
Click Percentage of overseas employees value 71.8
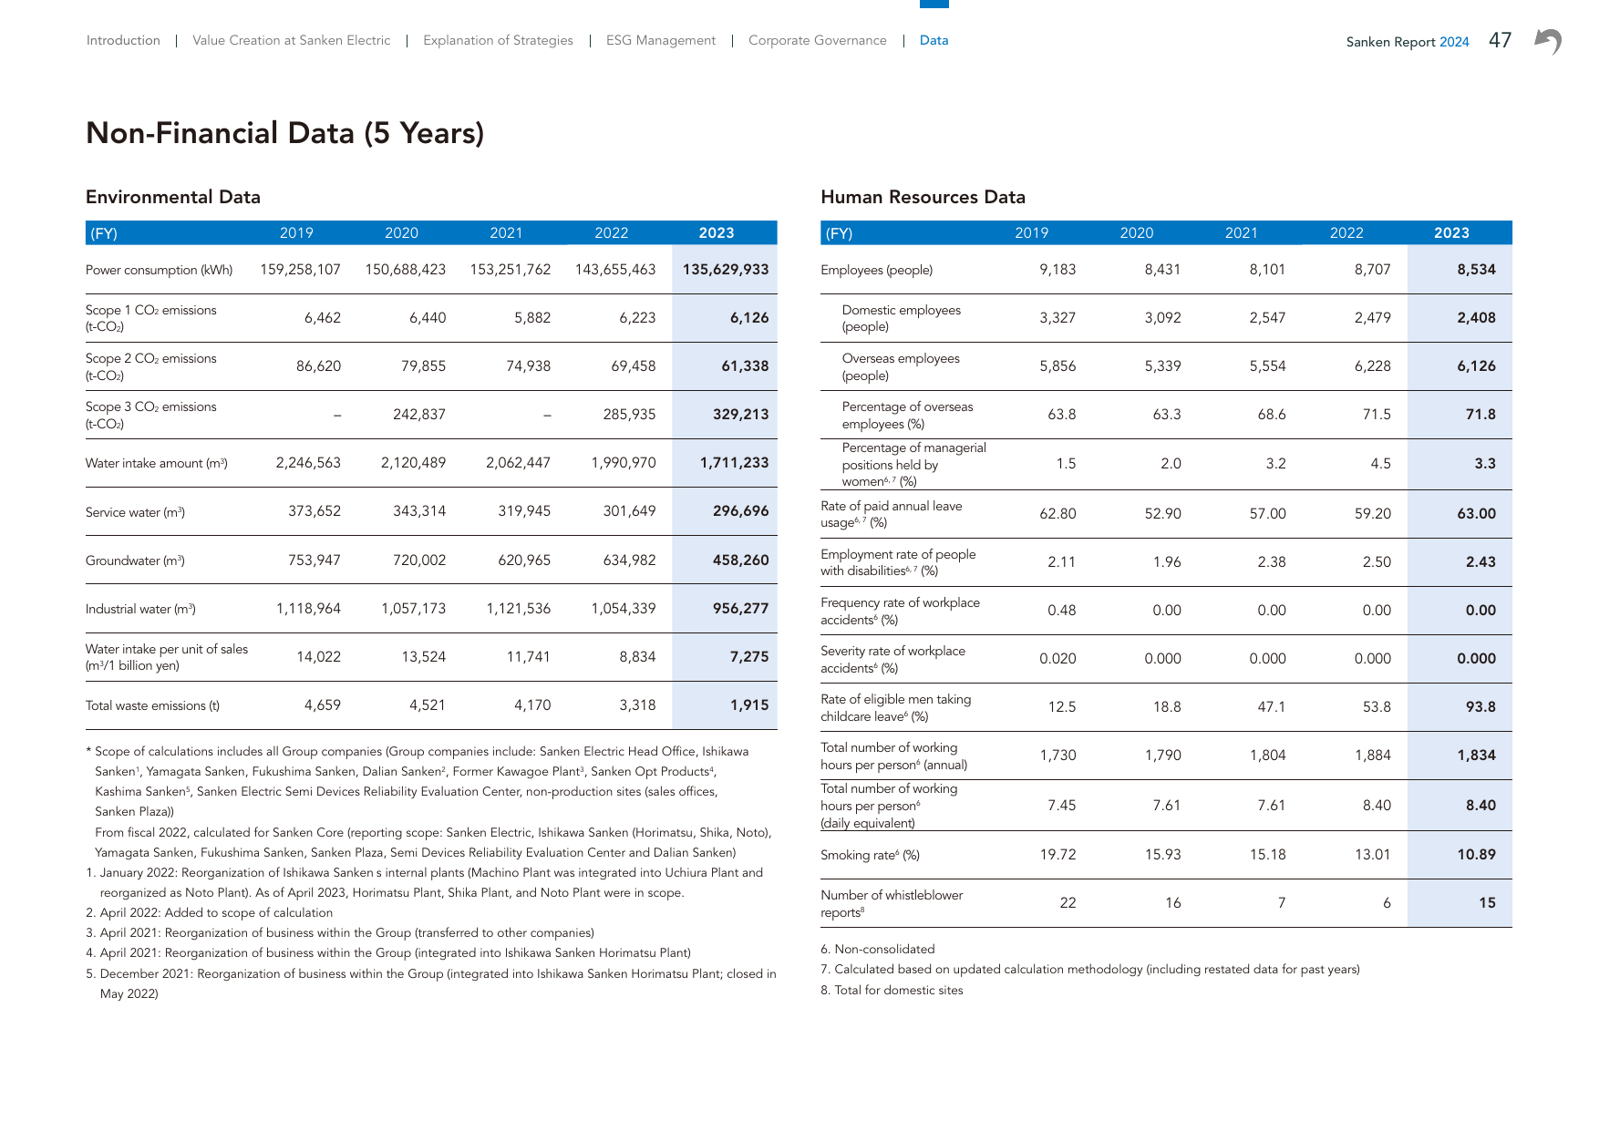click(x=1481, y=415)
